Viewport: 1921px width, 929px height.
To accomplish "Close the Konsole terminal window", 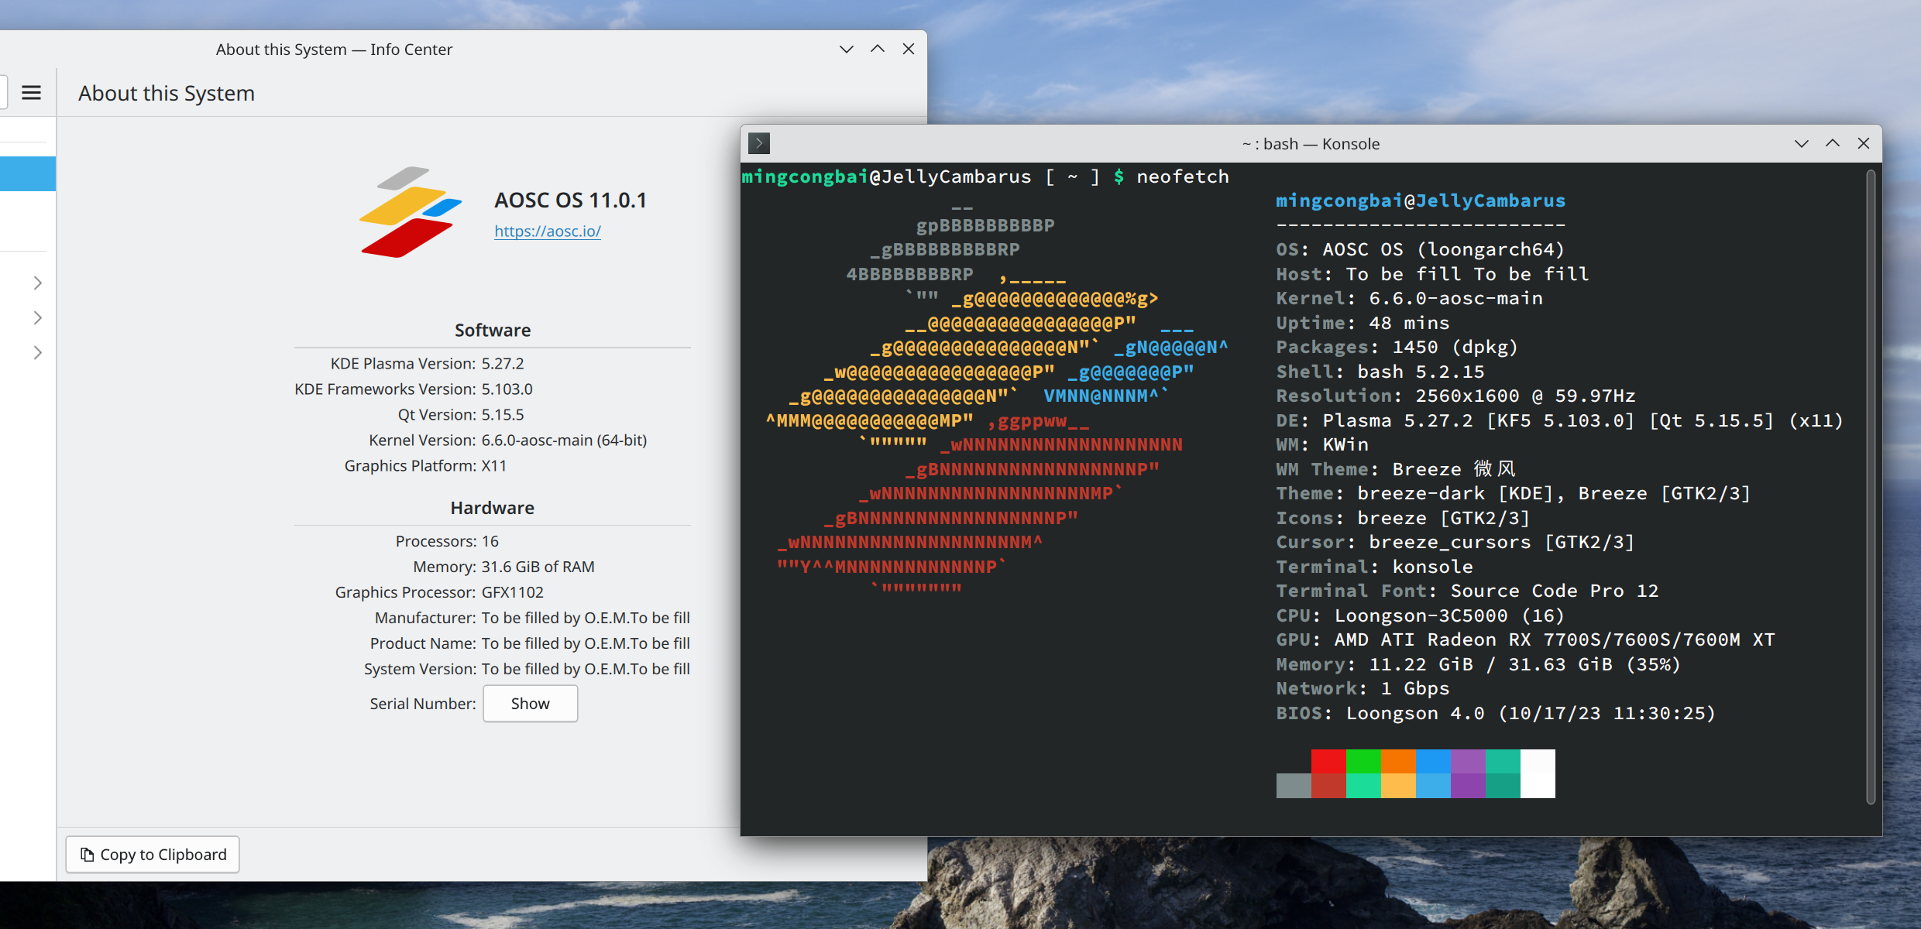I will click(1864, 143).
